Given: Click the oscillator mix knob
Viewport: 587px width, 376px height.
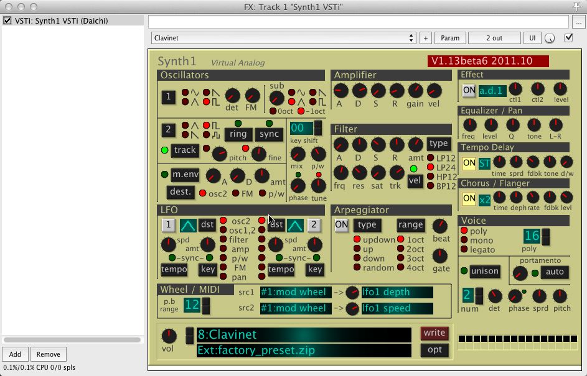Looking at the screenshot, I should click(298, 154).
